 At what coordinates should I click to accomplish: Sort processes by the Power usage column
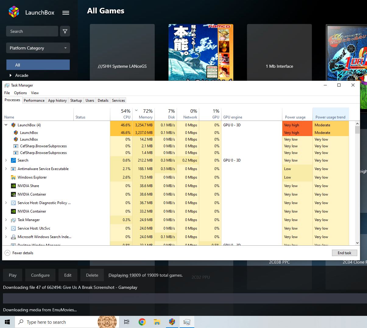coord(297,114)
